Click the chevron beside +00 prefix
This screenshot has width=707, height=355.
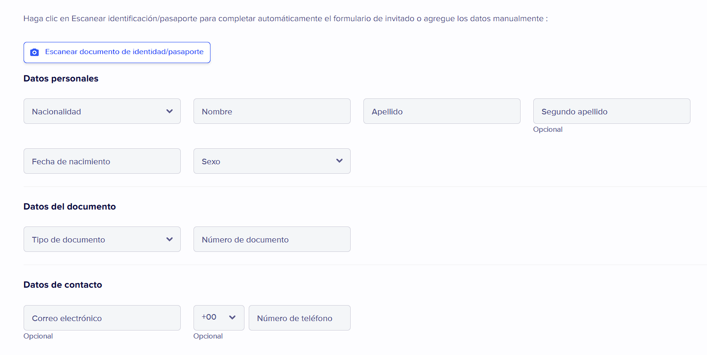tap(232, 317)
